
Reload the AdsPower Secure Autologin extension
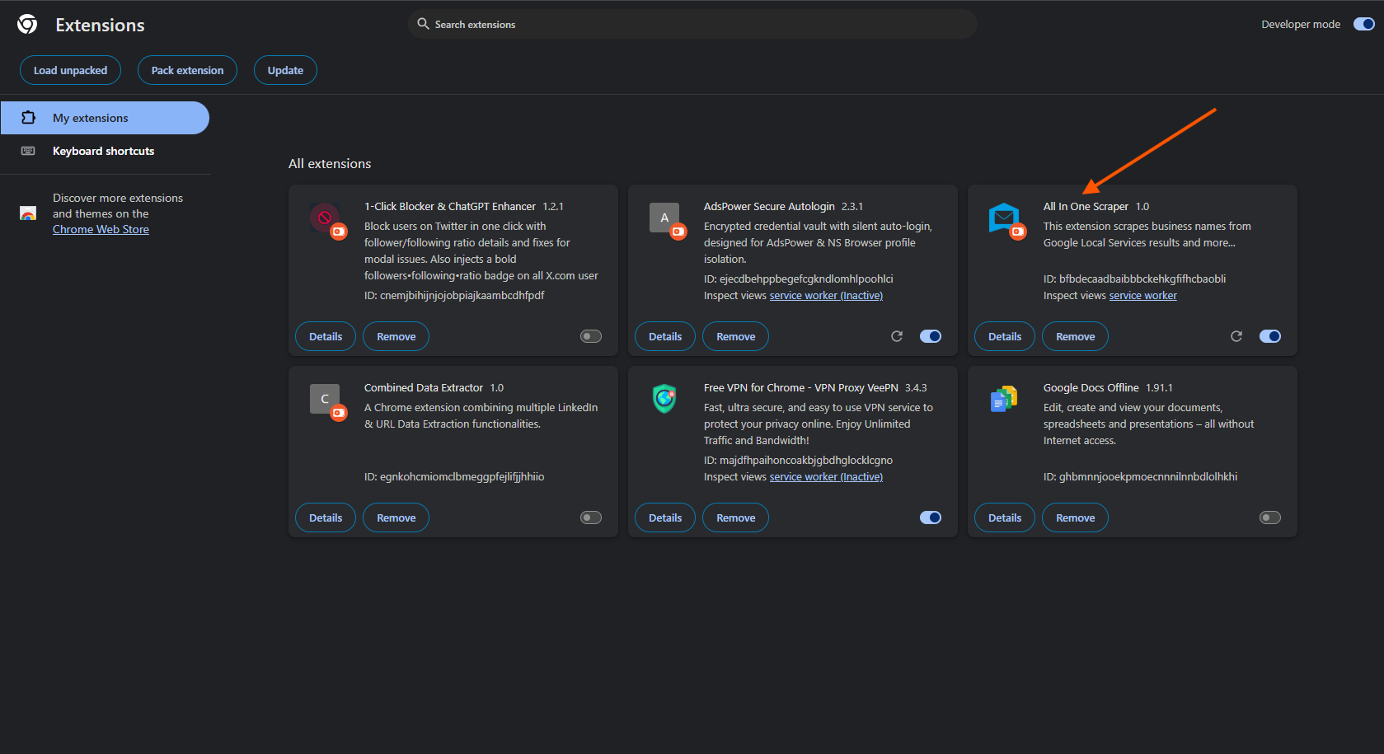click(897, 336)
